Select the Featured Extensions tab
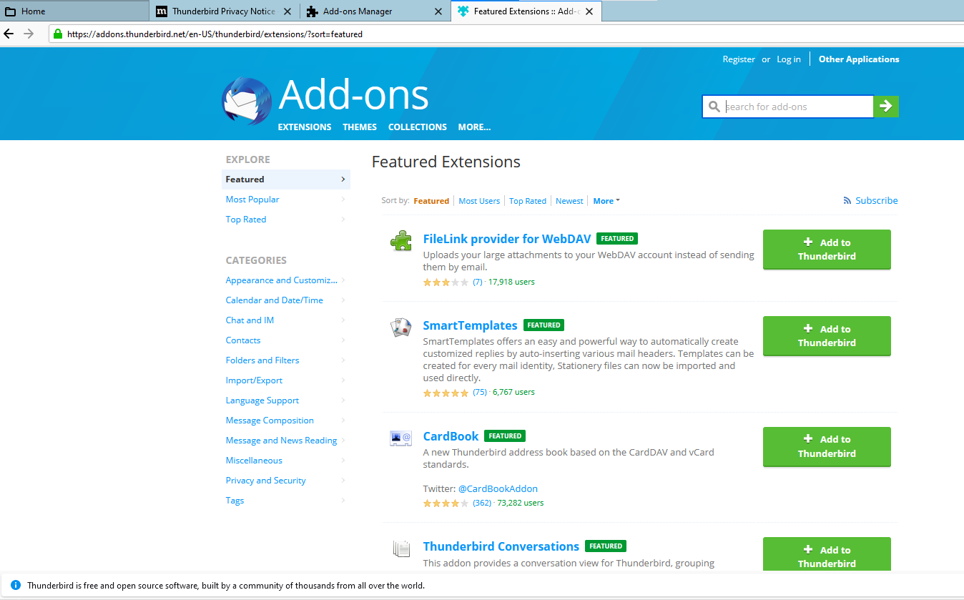 [526, 11]
